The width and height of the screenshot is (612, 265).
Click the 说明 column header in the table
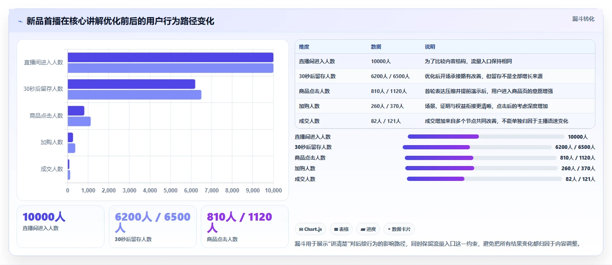click(430, 47)
